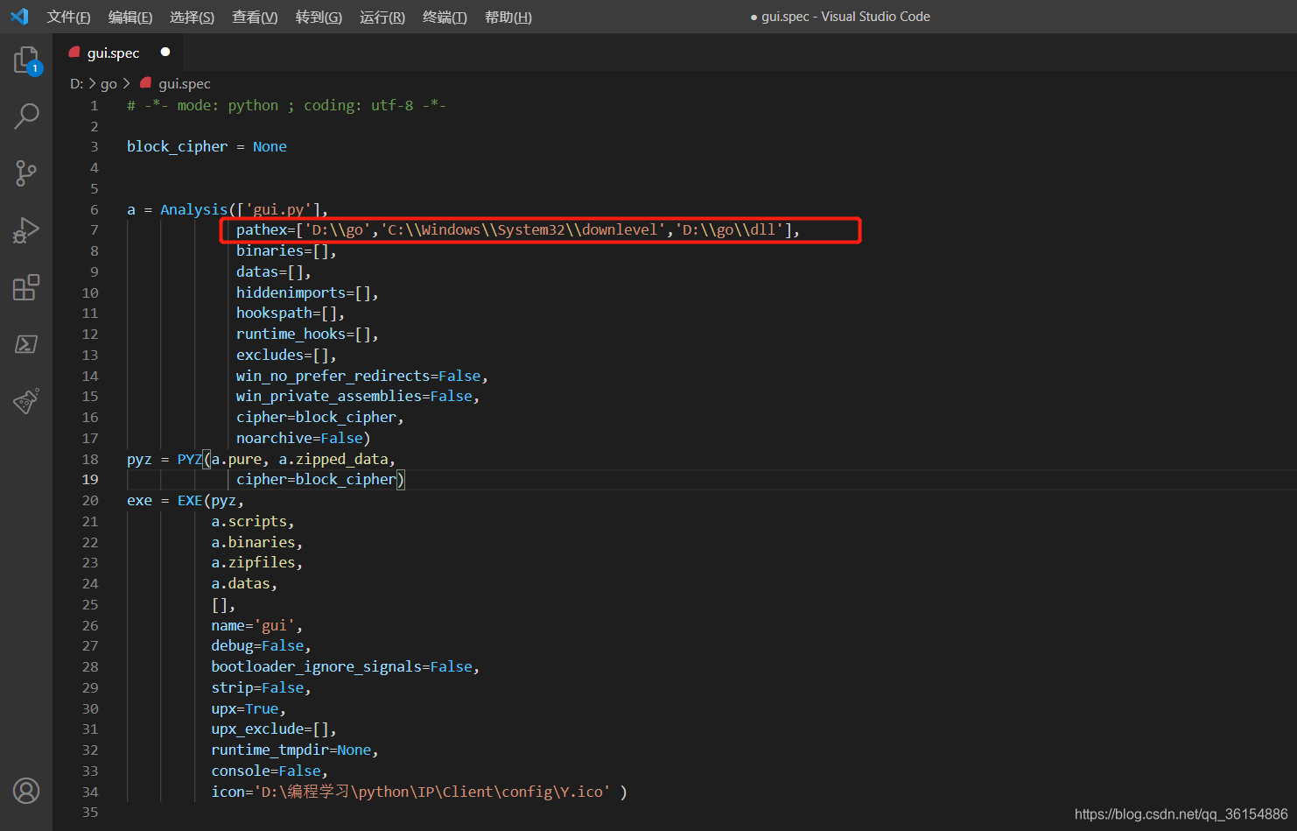Open the 运行 menu in the menu bar
The image size is (1297, 831).
382,17
